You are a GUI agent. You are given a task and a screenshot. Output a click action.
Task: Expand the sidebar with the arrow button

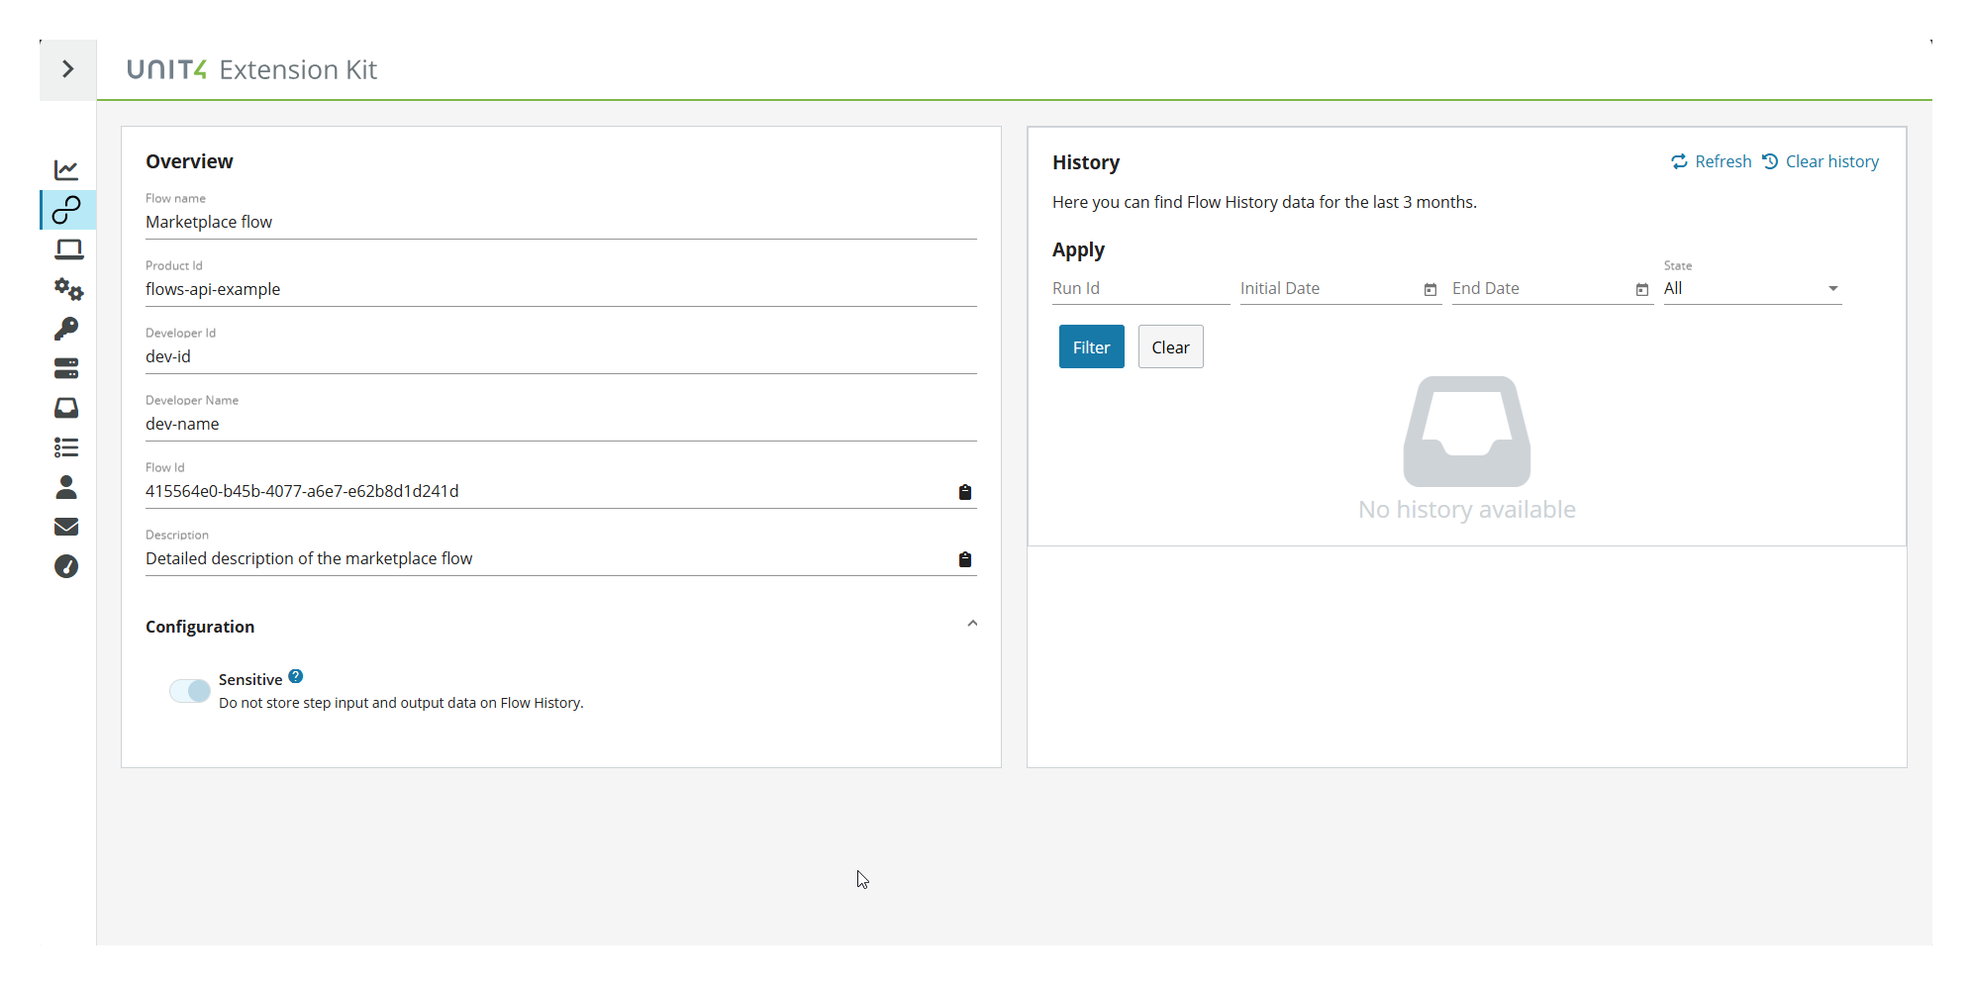67,69
